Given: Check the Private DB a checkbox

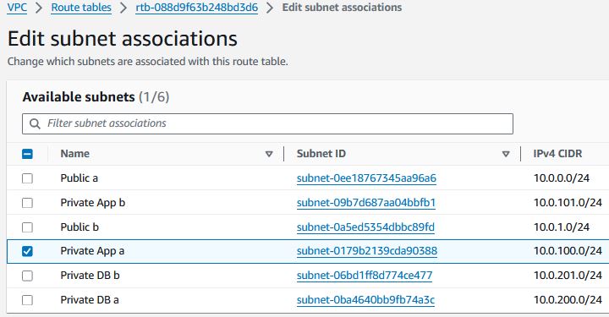Looking at the screenshot, I should [x=27, y=300].
